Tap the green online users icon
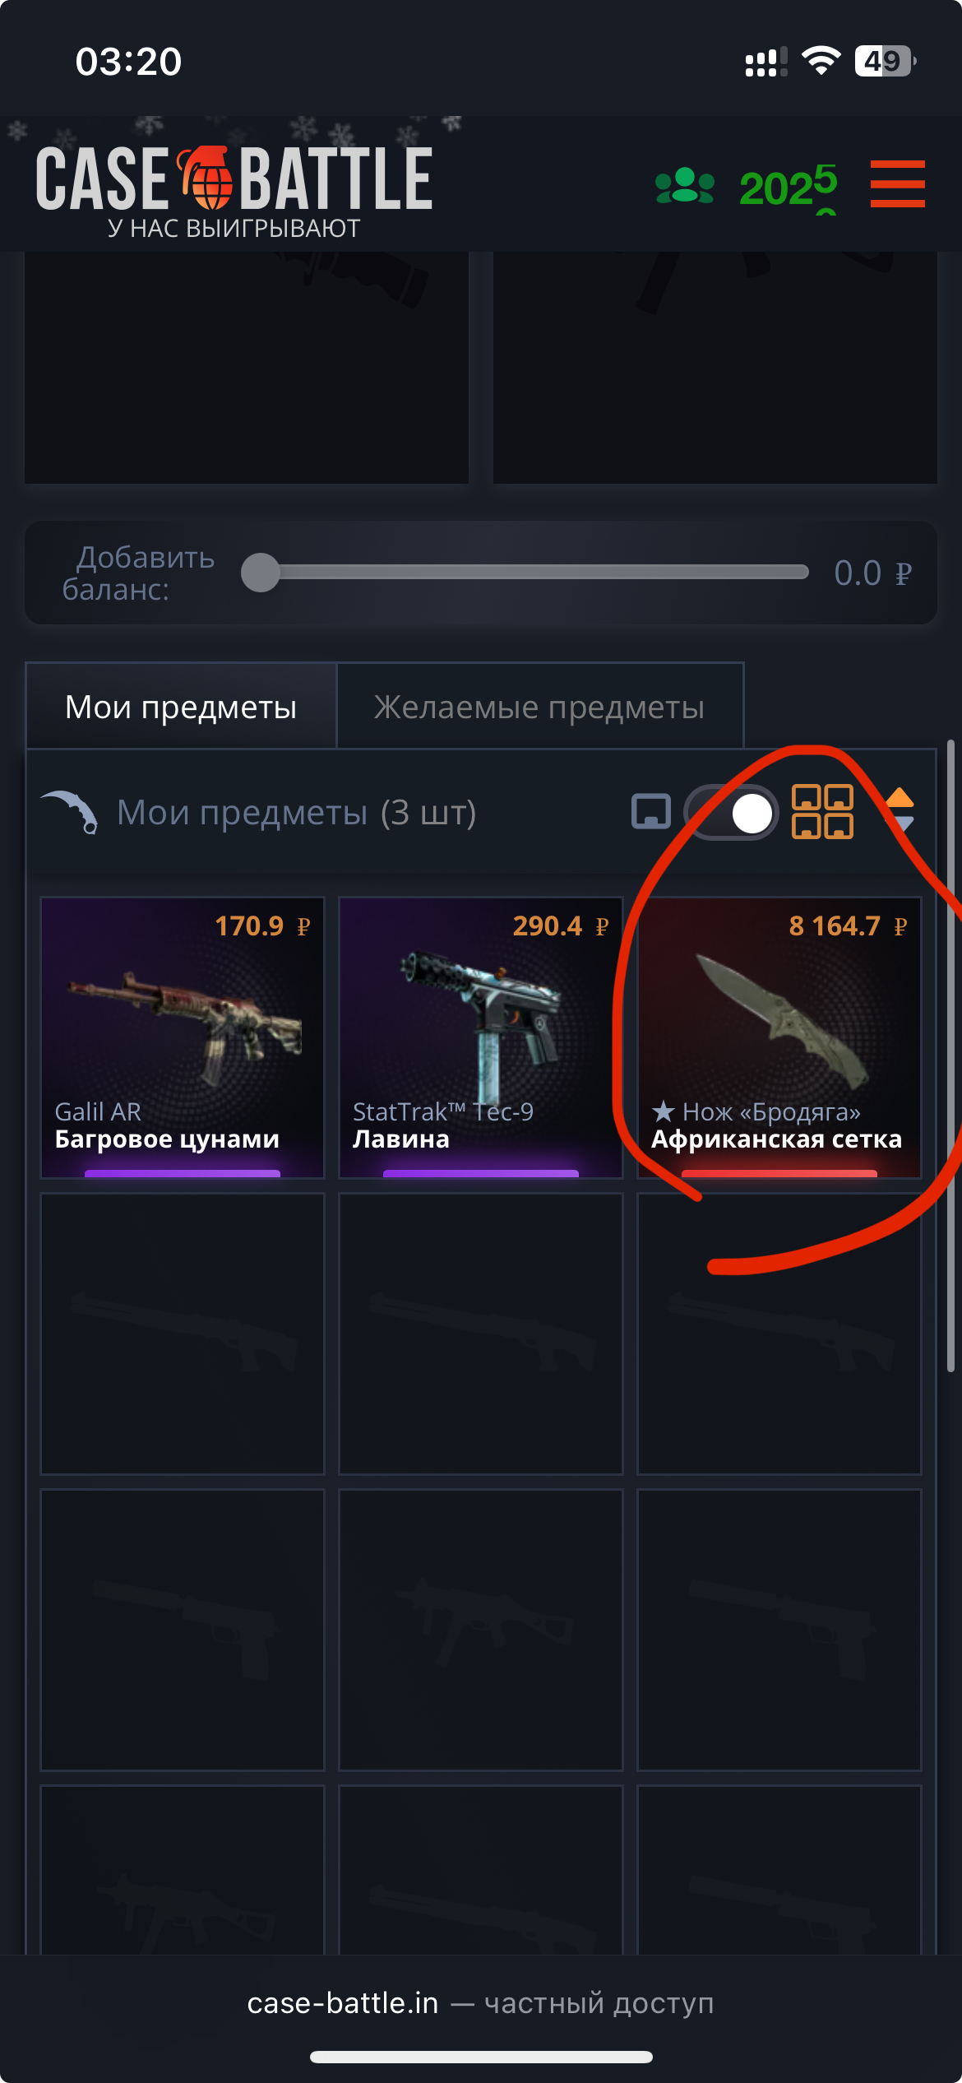The image size is (962, 2083). (x=684, y=185)
